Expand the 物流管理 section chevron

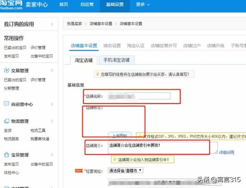pyautogui.click(x=52, y=121)
